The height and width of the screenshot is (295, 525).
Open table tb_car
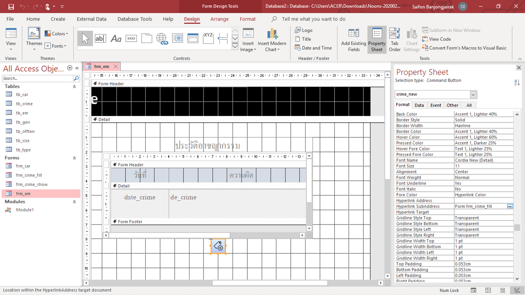click(22, 95)
